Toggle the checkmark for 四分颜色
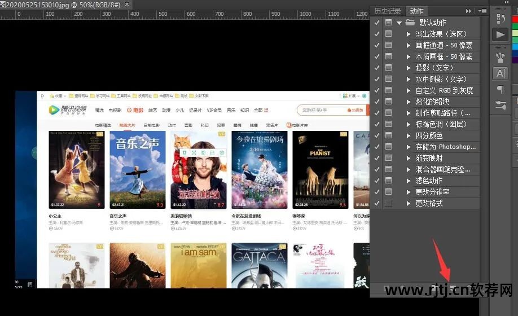Image resolution: width=518 pixels, height=316 pixels. 376,135
